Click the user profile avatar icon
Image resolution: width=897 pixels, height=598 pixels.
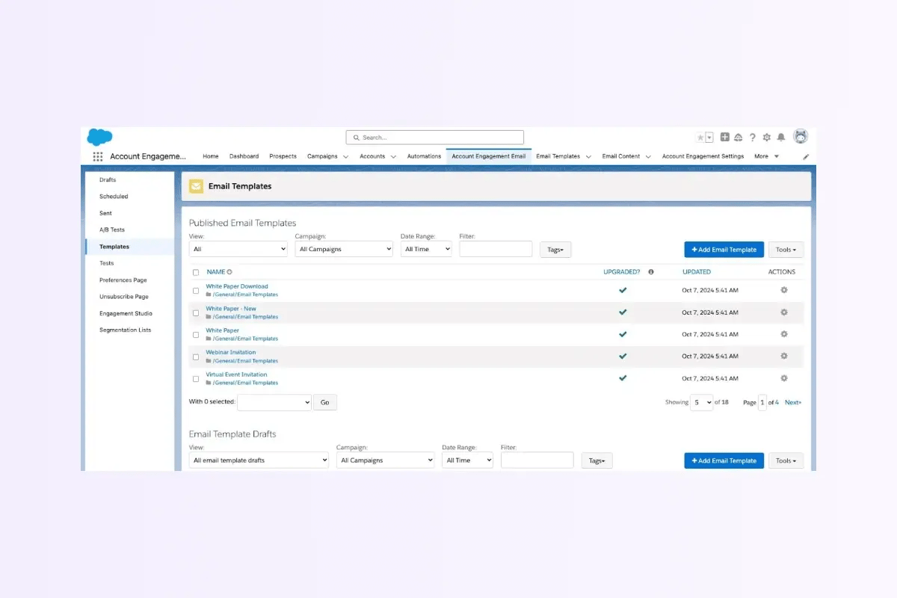tap(800, 137)
